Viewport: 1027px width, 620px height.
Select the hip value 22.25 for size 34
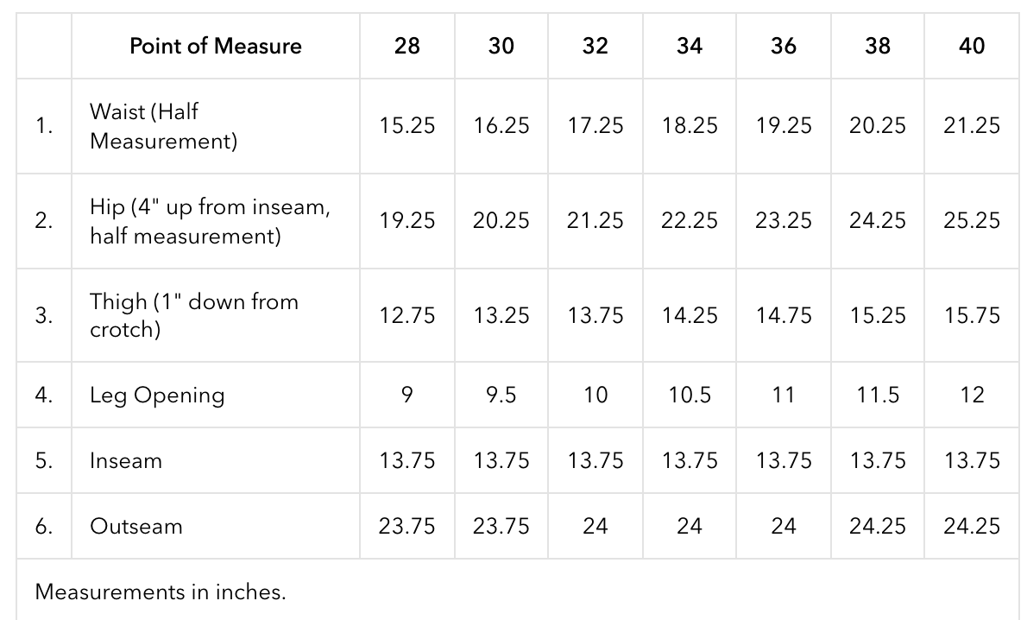[x=690, y=221]
